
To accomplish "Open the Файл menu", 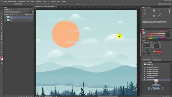I will click(x=5, y=1).
